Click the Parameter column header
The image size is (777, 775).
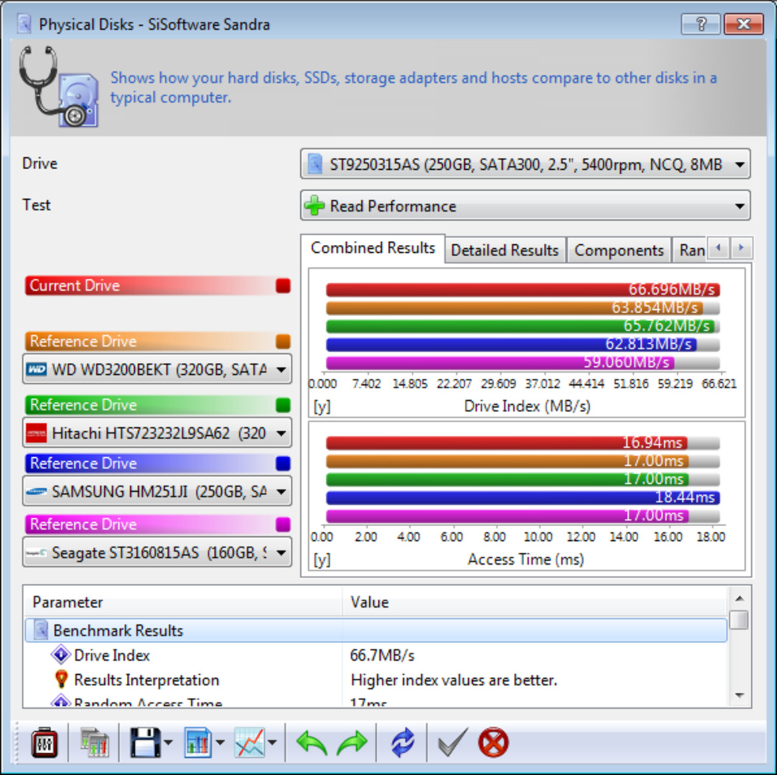point(183,602)
